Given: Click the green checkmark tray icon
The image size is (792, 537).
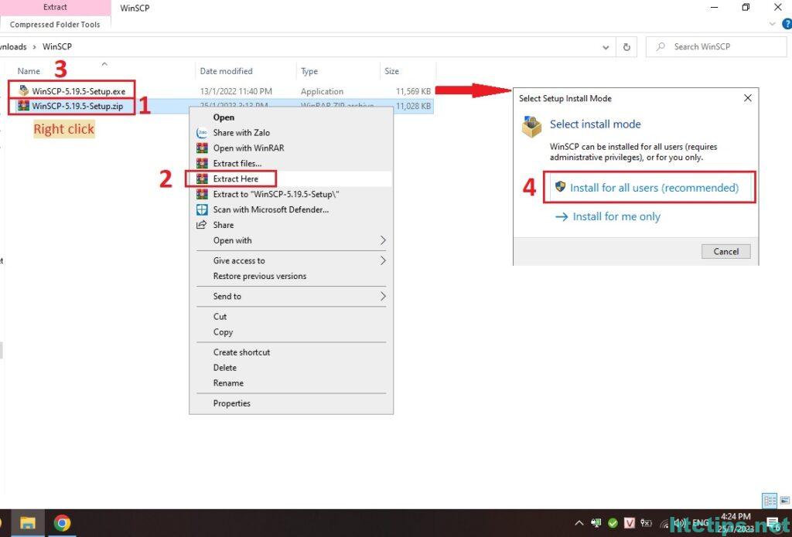Looking at the screenshot, I should pyautogui.click(x=613, y=523).
